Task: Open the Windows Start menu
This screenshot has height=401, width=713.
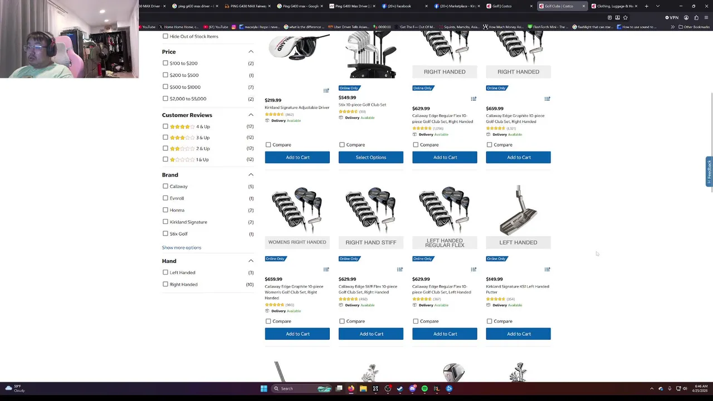Action: 263,388
